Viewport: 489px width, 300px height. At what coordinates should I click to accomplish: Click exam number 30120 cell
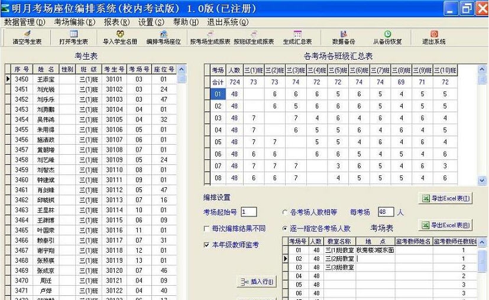(114, 270)
